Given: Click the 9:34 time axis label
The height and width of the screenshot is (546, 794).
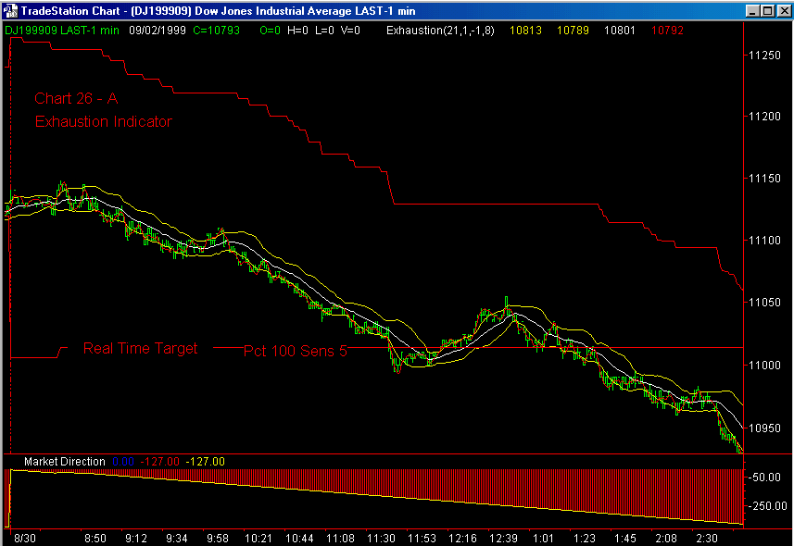Looking at the screenshot, I should point(176,539).
